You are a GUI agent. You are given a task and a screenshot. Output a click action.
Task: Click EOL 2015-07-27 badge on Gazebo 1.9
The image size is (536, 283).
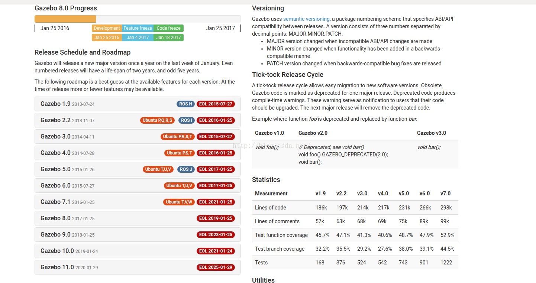[216, 104]
